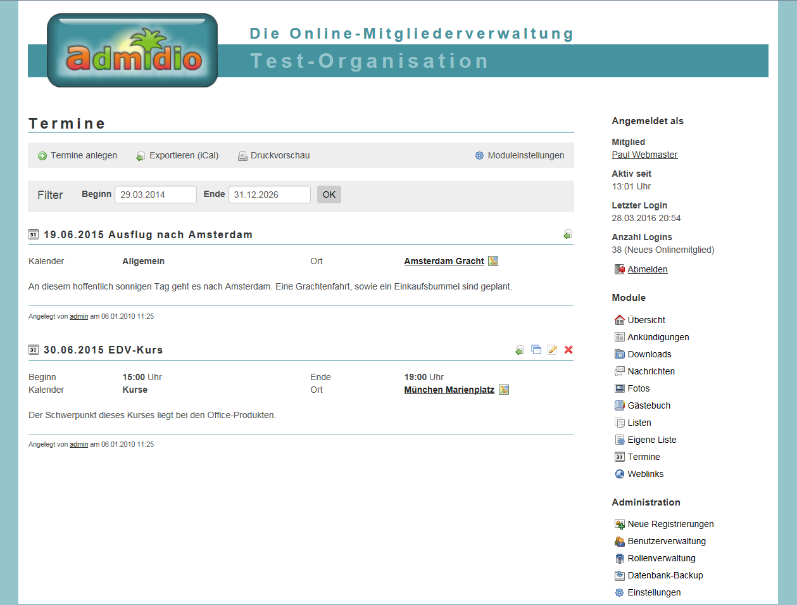Click Exportieren (iCal) in the toolbar

(177, 155)
